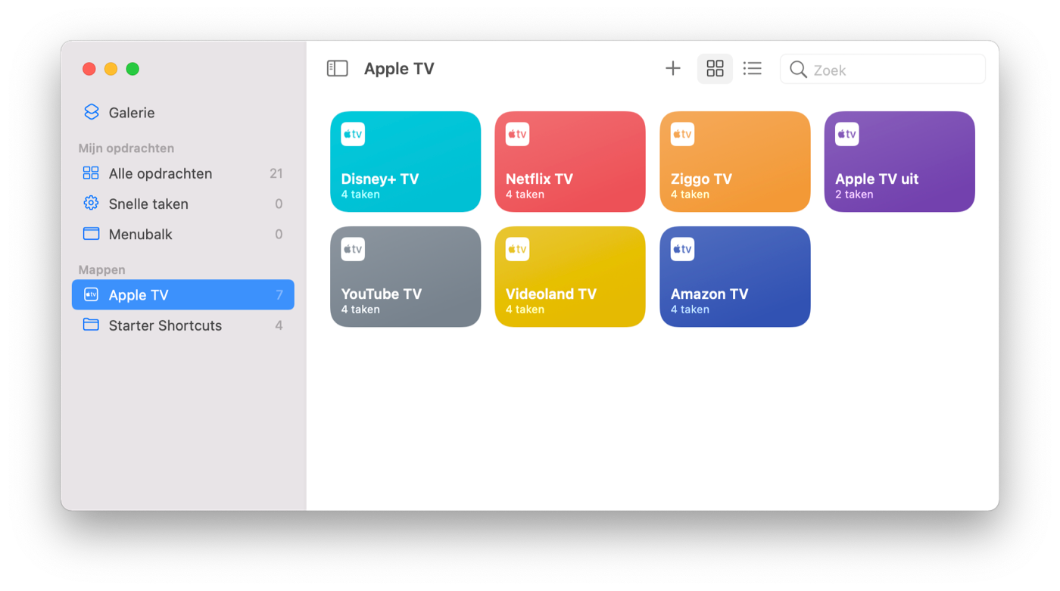This screenshot has width=1060, height=591.
Task: Click '2 taken' on Apple TV uit card
Action: 854,194
